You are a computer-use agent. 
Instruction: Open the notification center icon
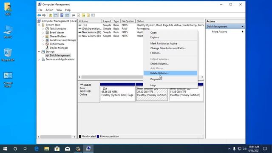pyautogui.click(x=265, y=149)
